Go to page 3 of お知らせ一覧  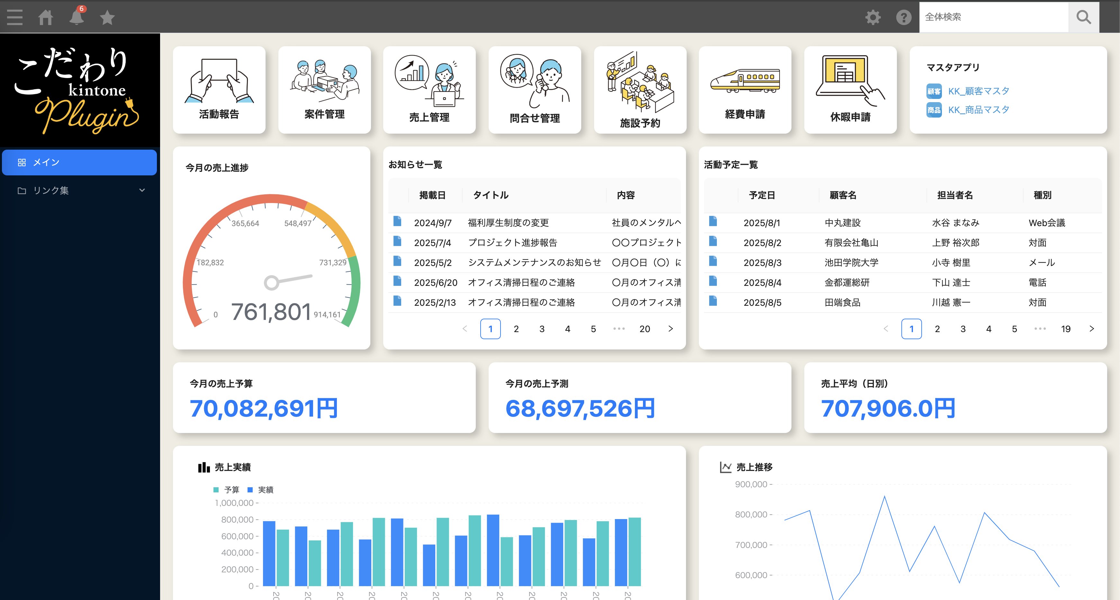pos(542,329)
